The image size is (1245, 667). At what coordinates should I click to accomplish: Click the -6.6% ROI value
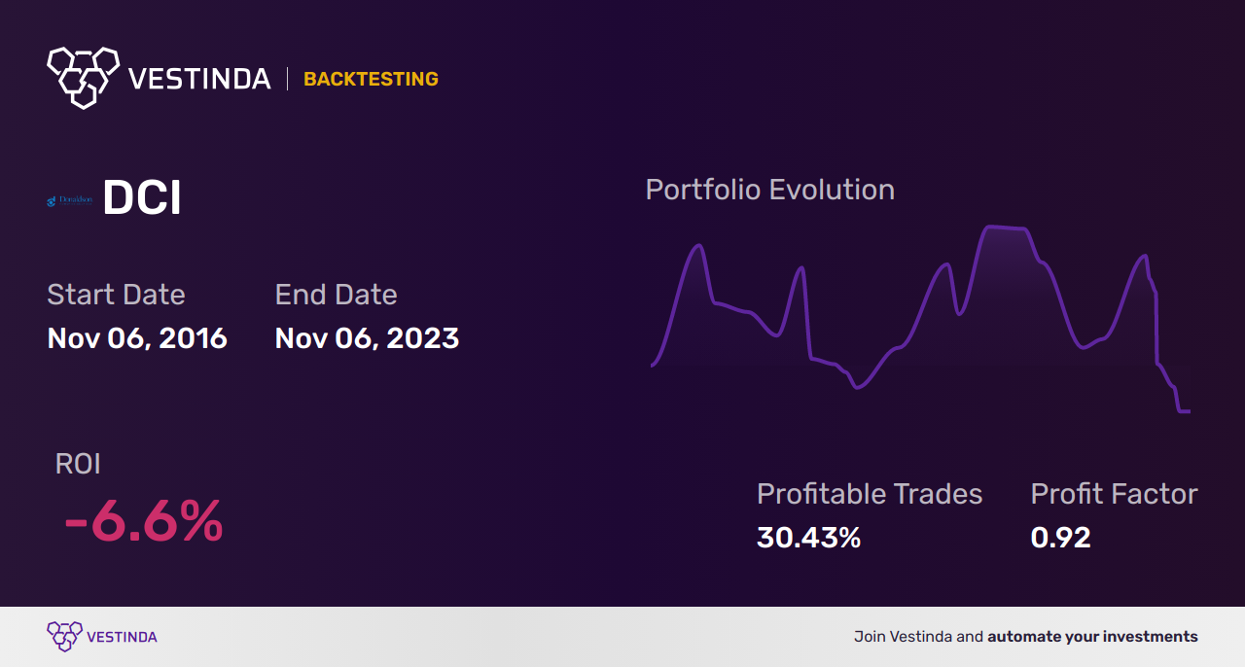point(143,522)
